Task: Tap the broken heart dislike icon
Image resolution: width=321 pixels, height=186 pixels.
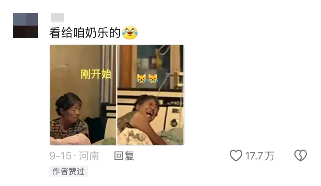Action: pos(300,155)
